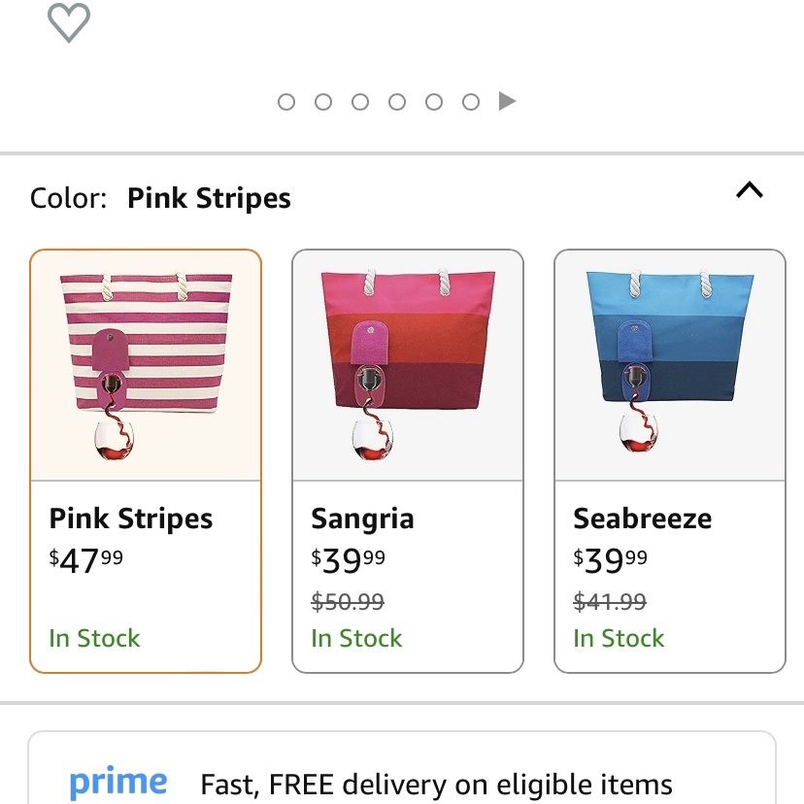Select the third image carousel dot
The height and width of the screenshot is (804, 804).
pyautogui.click(x=360, y=102)
